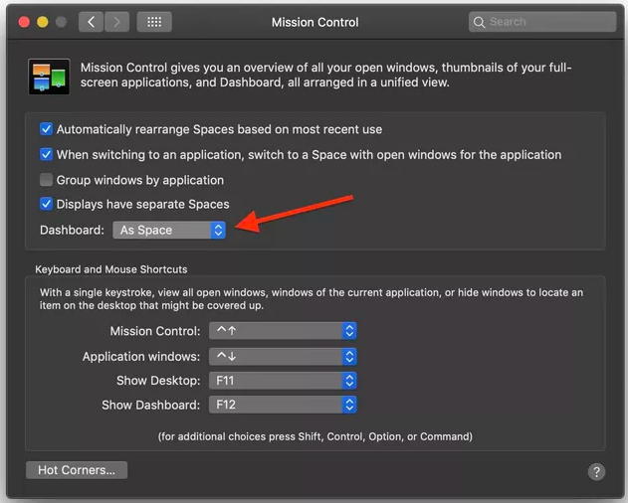This screenshot has width=628, height=503.
Task: Click the Keyboard and Mouse Shortcuts heading
Action: click(x=110, y=269)
